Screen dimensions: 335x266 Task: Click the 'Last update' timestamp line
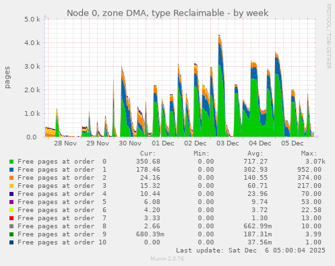coord(251,251)
